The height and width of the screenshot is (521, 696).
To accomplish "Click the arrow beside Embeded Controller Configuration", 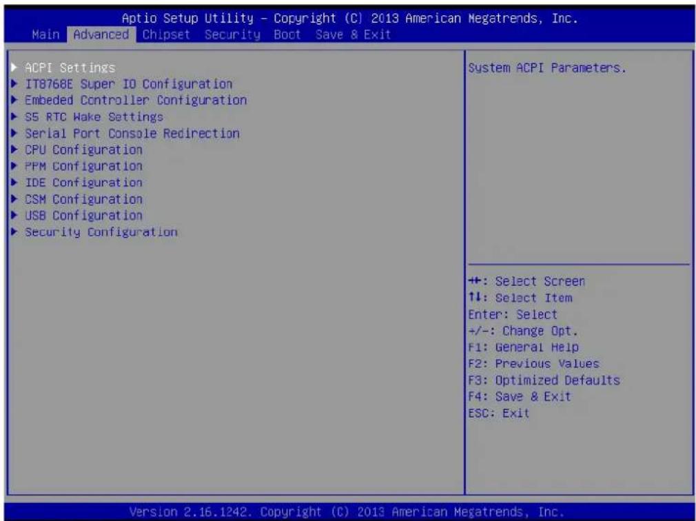I will pyautogui.click(x=14, y=101).
